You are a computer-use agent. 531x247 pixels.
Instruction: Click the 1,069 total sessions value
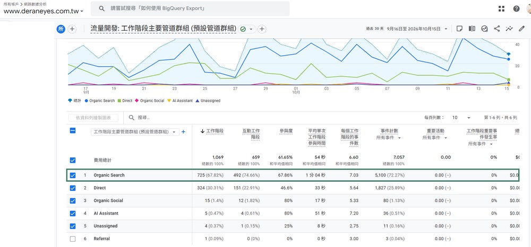click(x=218, y=157)
